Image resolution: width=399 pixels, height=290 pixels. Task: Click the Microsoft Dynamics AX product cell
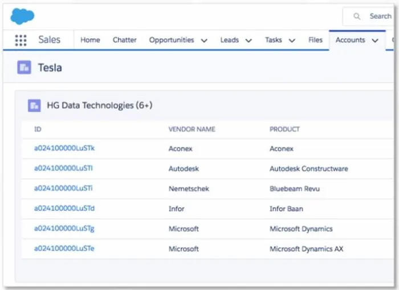307,249
